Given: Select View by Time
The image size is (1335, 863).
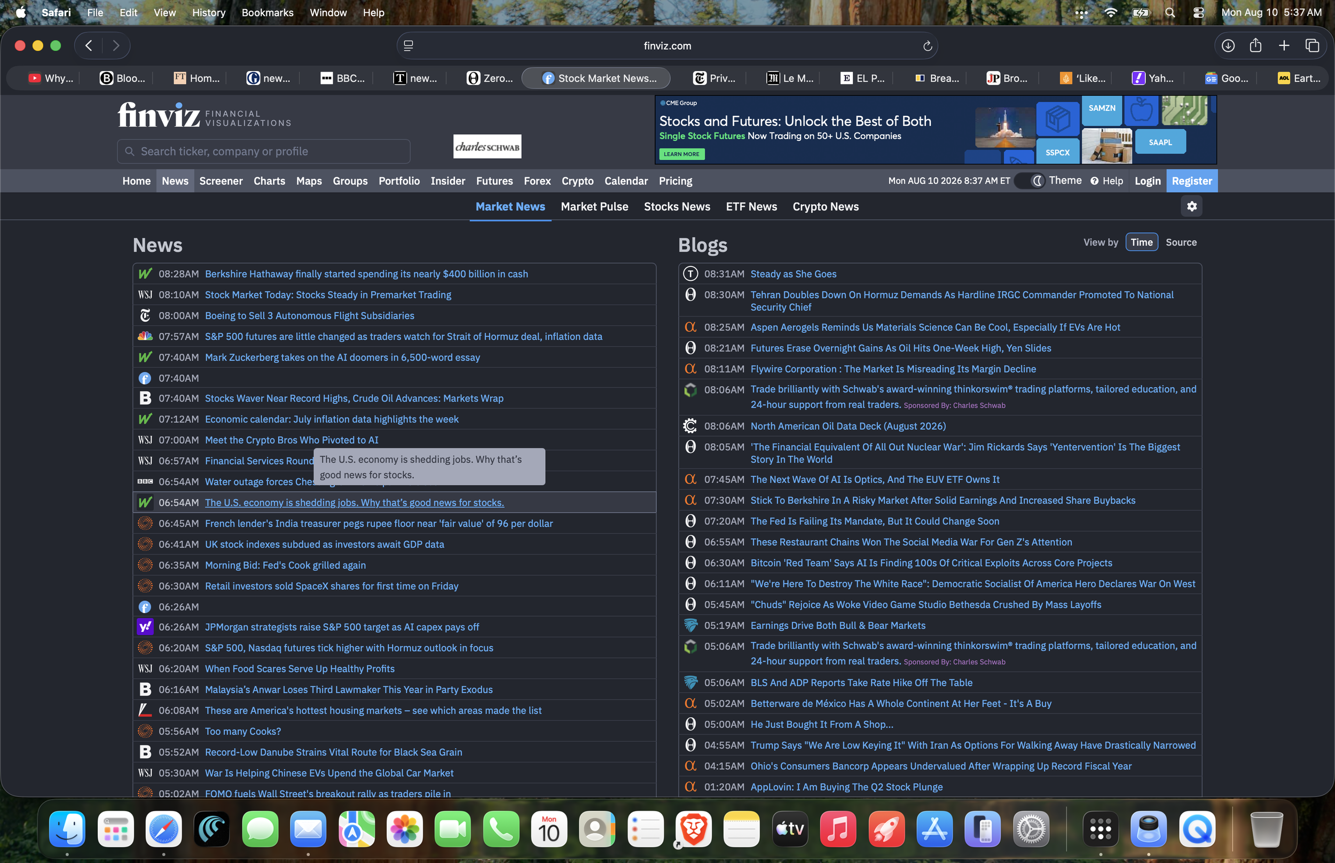Looking at the screenshot, I should point(1142,242).
